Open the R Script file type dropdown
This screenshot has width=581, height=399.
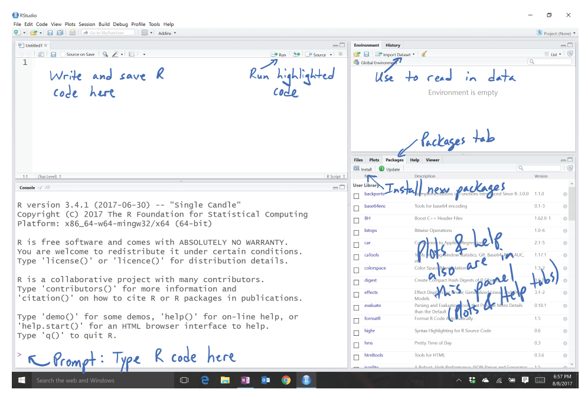[x=336, y=176]
